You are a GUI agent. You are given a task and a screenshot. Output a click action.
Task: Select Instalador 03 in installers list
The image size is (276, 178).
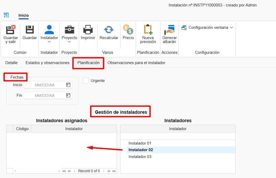(140, 157)
